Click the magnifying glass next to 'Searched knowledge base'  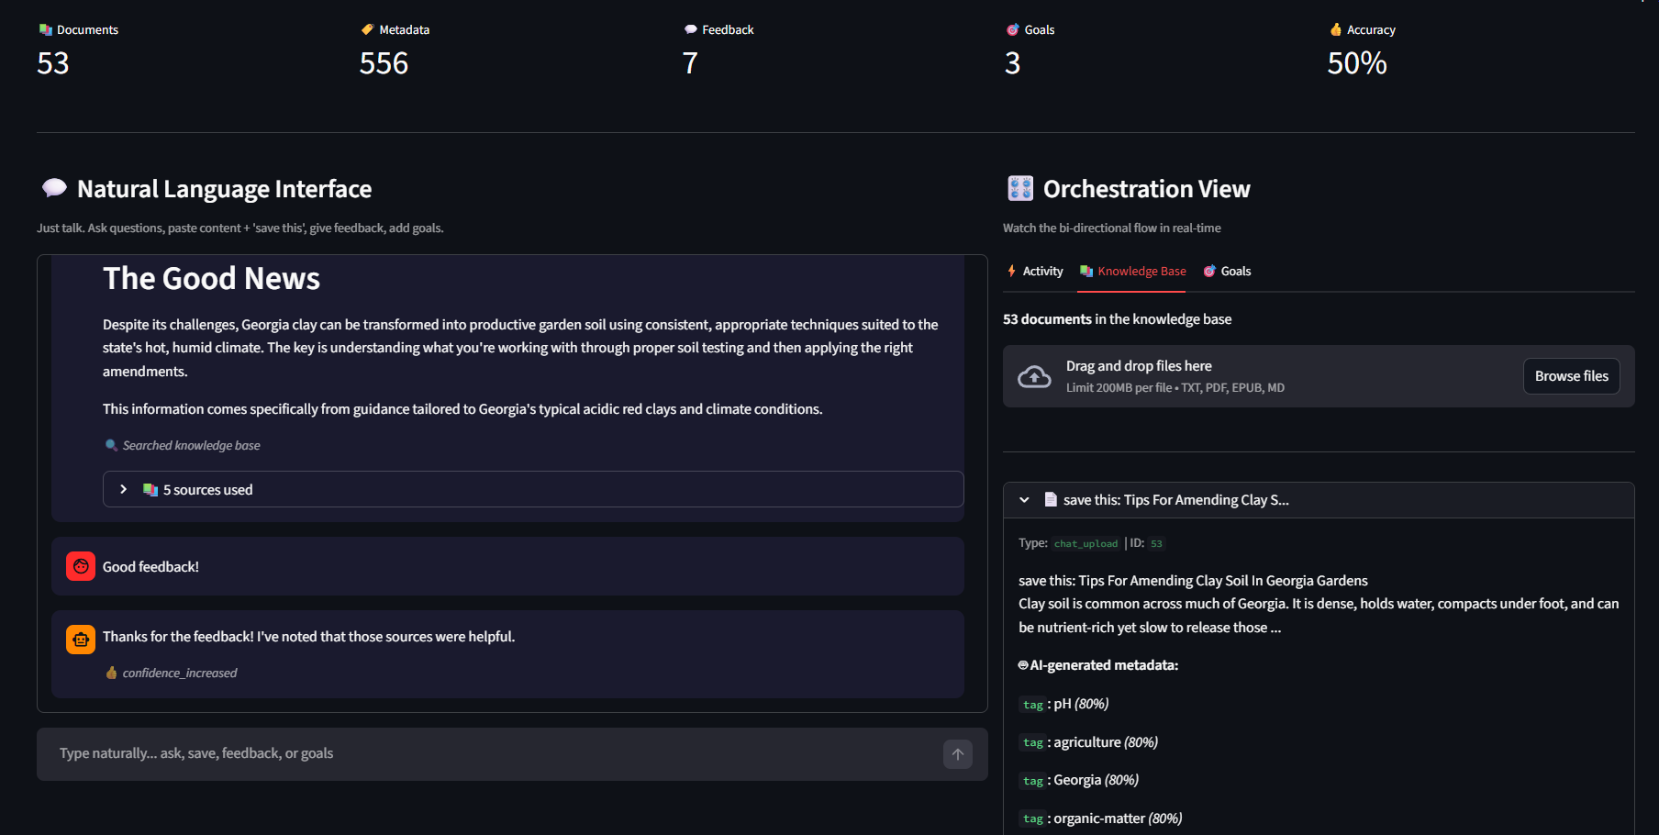pyautogui.click(x=111, y=445)
